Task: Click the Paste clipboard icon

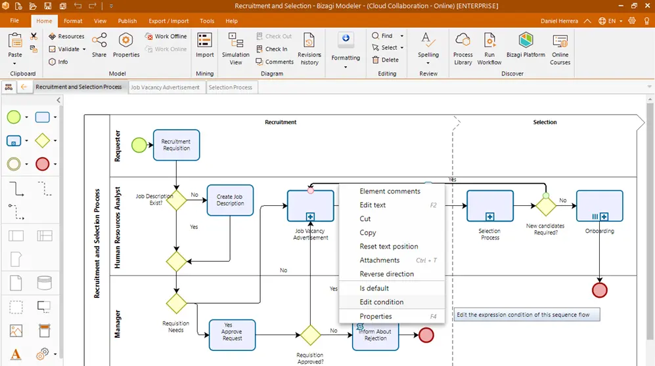Action: (x=15, y=42)
